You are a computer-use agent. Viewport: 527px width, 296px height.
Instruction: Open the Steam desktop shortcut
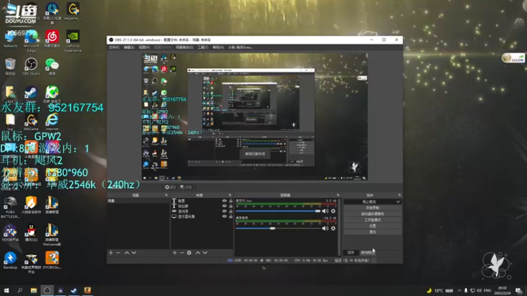coord(31,94)
